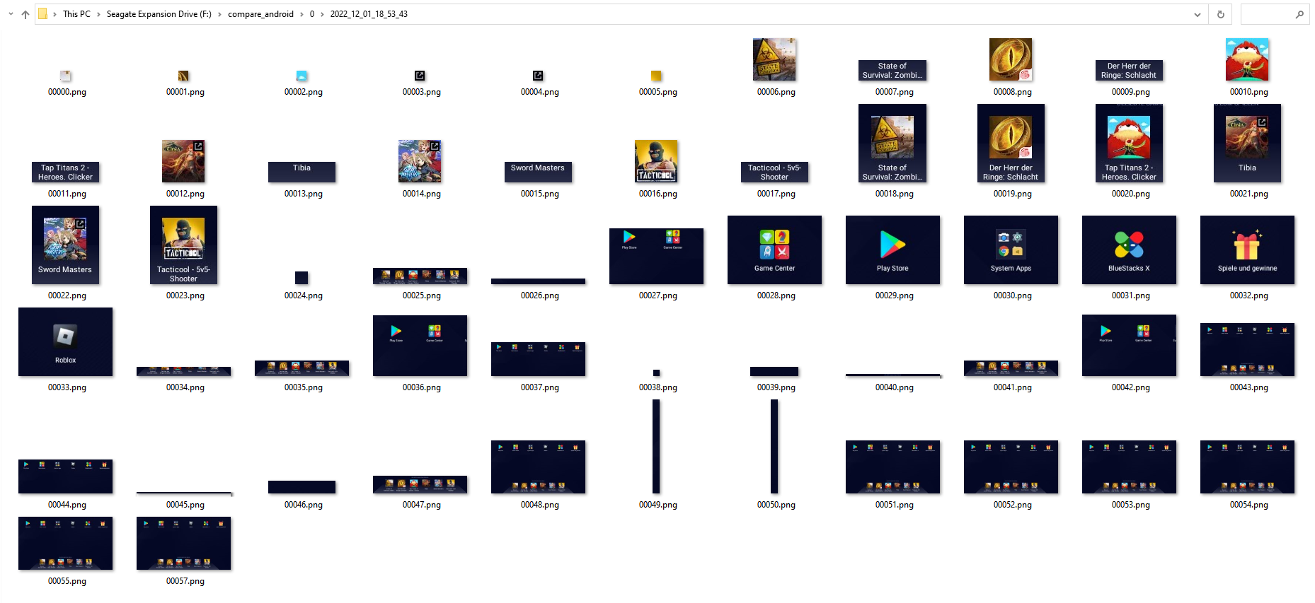The image size is (1315, 603).
Task: Expand the chevron before This PC
Action: pyautogui.click(x=54, y=14)
